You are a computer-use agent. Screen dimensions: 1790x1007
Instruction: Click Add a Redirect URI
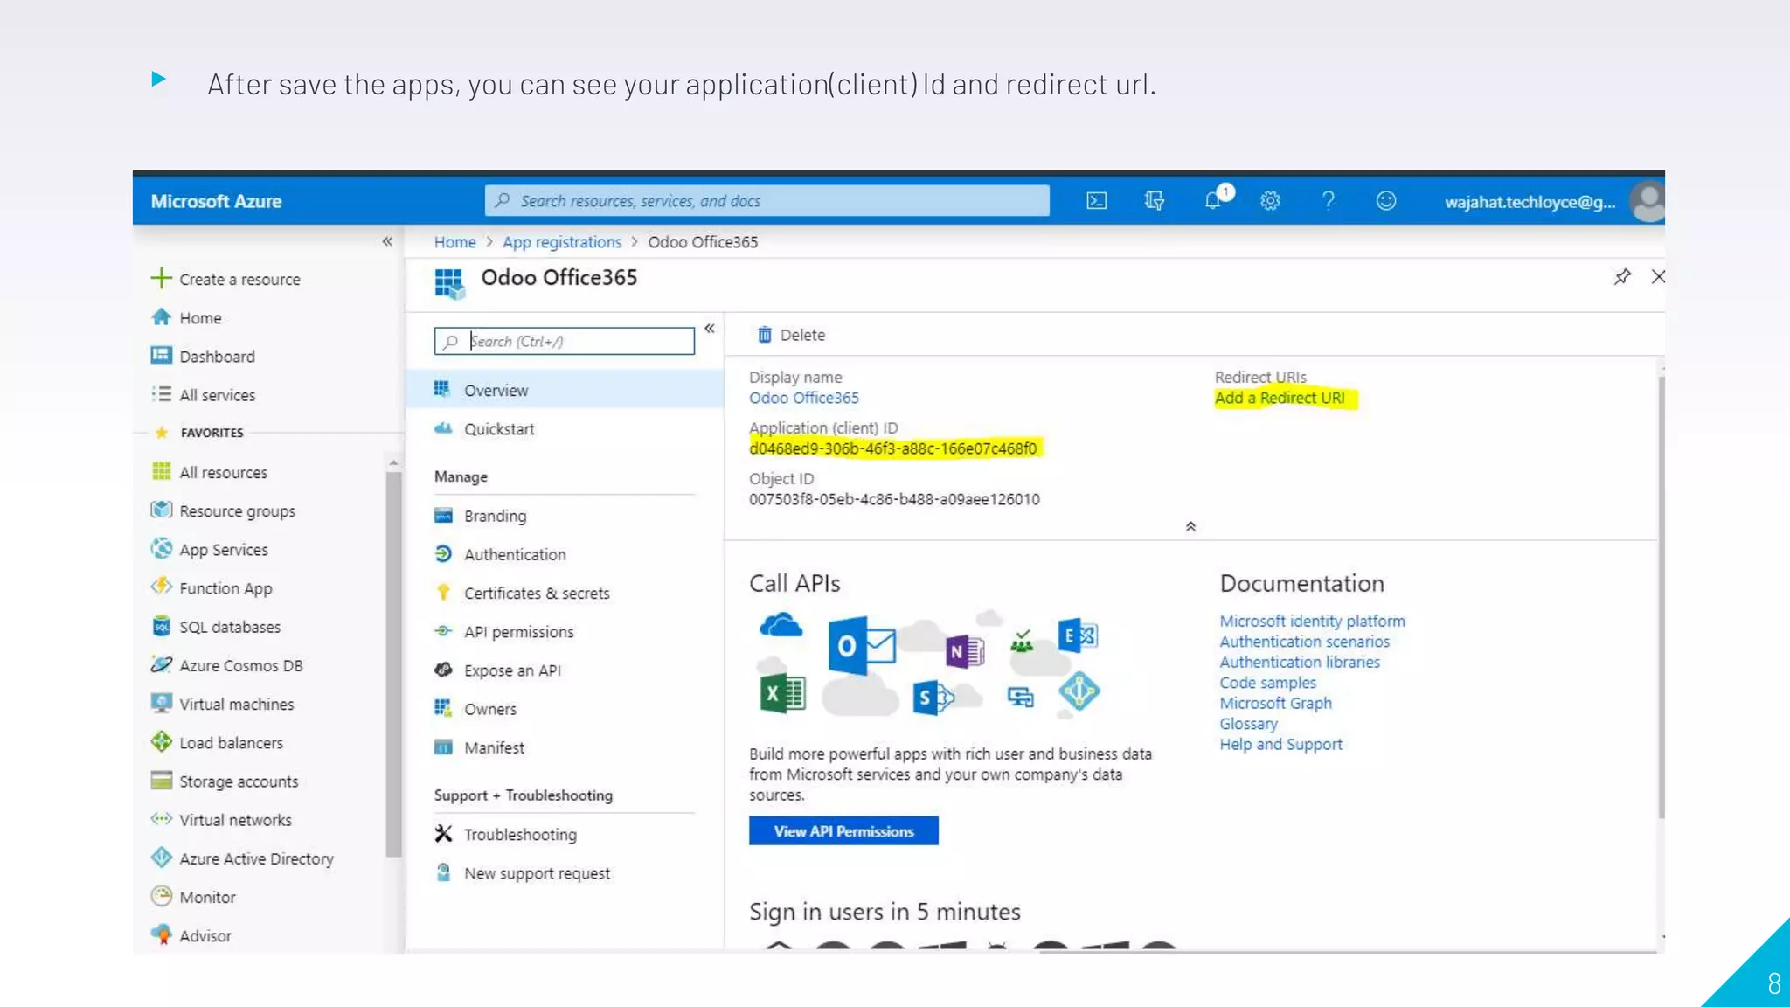point(1280,398)
